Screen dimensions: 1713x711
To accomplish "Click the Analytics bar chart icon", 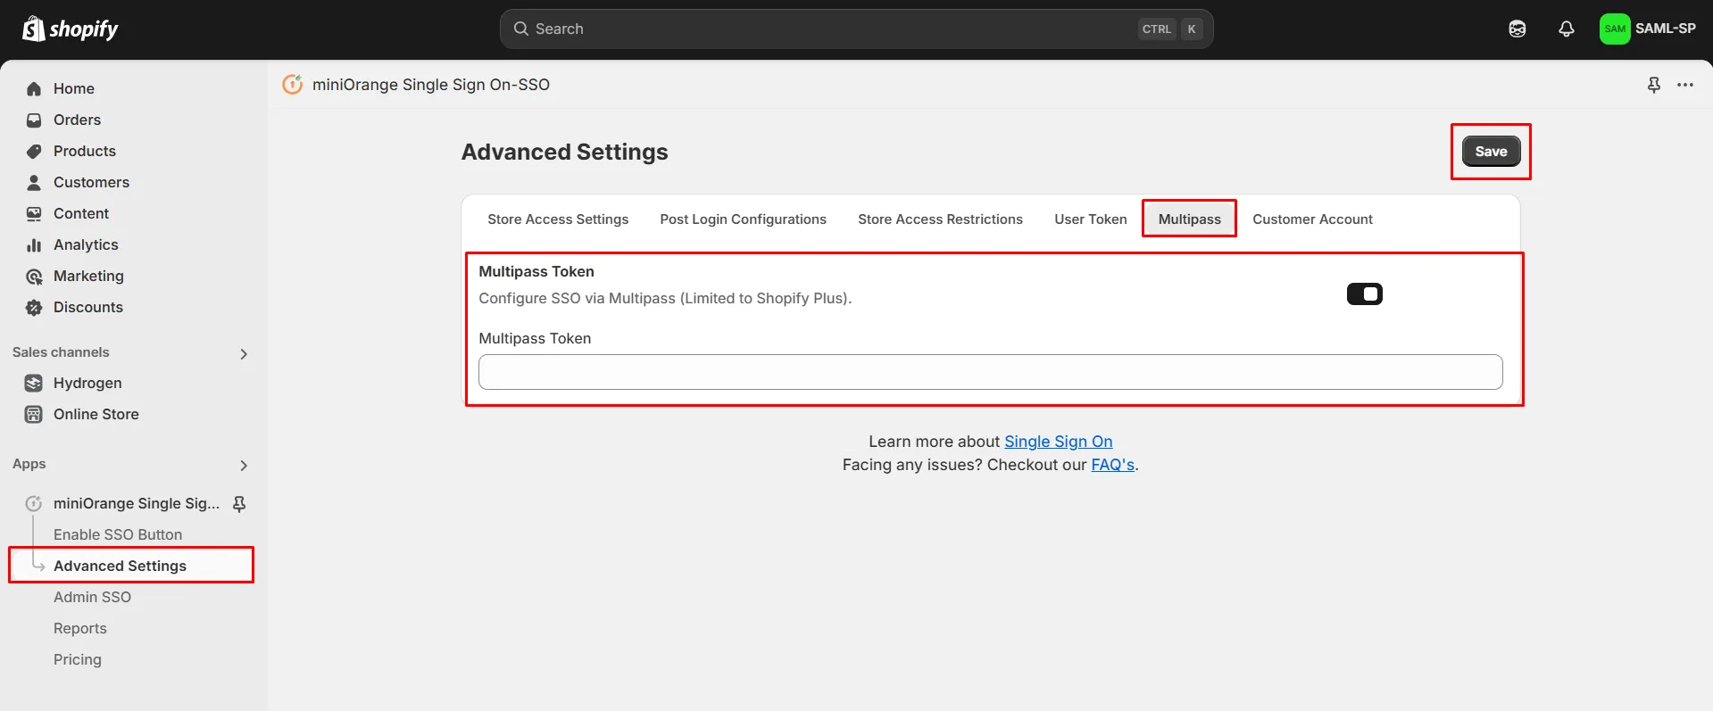I will [x=34, y=244].
